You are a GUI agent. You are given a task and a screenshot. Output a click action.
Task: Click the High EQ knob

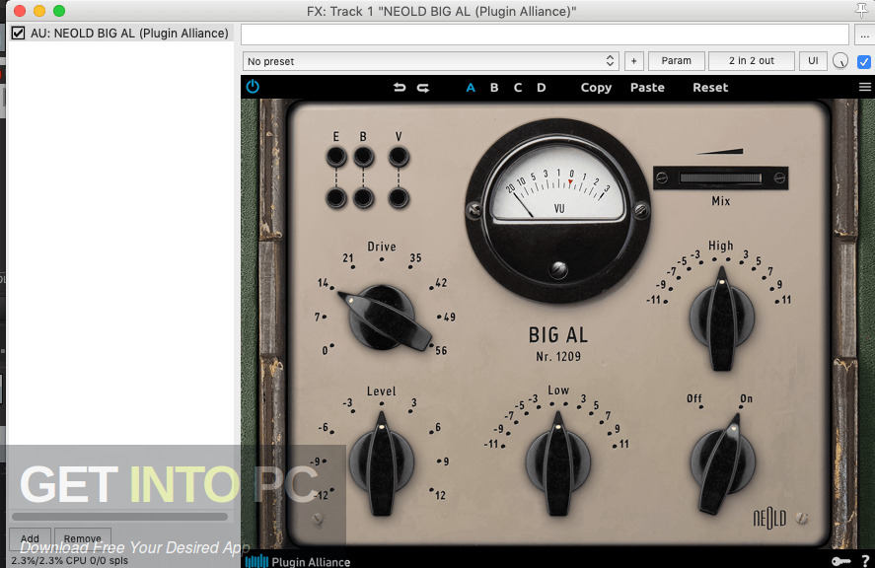click(x=722, y=319)
